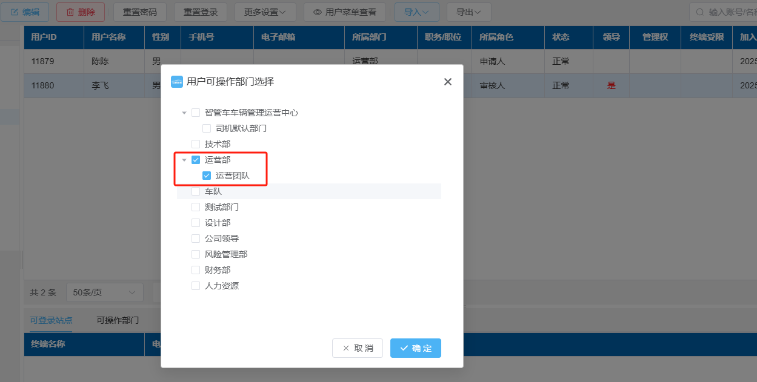Viewport: 757px width, 382px height.
Task: Click the account name search input field
Action: click(730, 12)
